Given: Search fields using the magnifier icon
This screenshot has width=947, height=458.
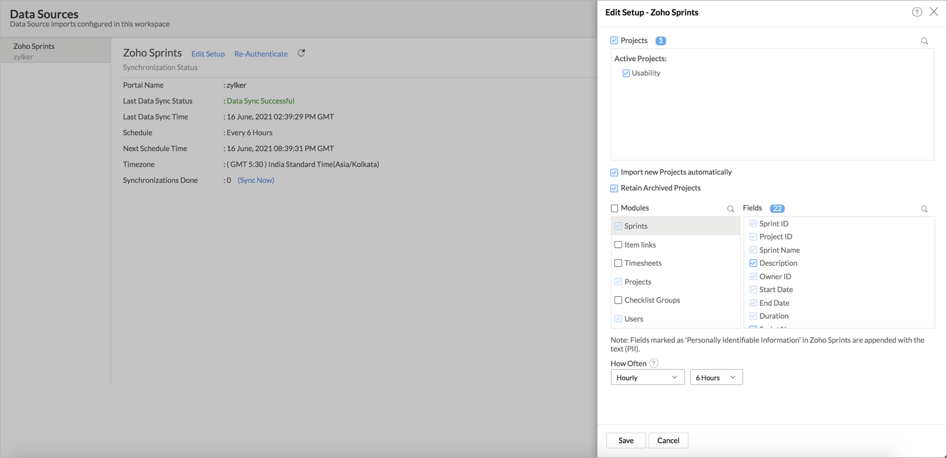Looking at the screenshot, I should tap(924, 209).
